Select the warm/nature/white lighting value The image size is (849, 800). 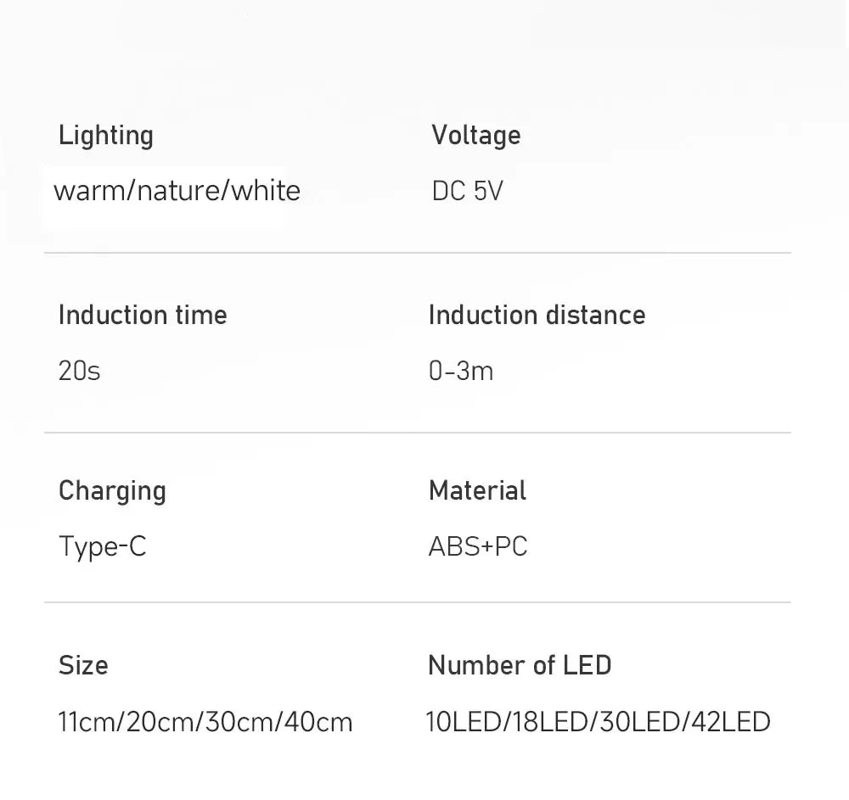[x=177, y=190]
